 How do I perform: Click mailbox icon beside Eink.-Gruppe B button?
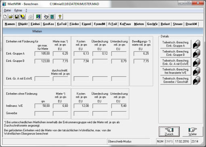tap(197, 53)
